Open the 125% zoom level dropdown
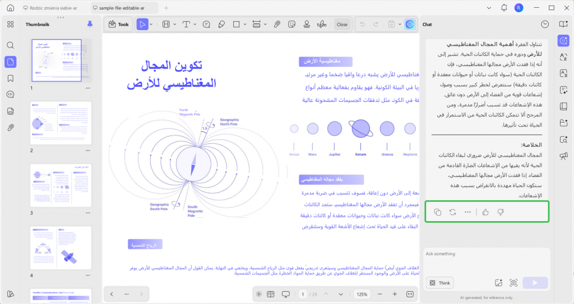Viewport: 574px width, 304px height. tap(362, 294)
